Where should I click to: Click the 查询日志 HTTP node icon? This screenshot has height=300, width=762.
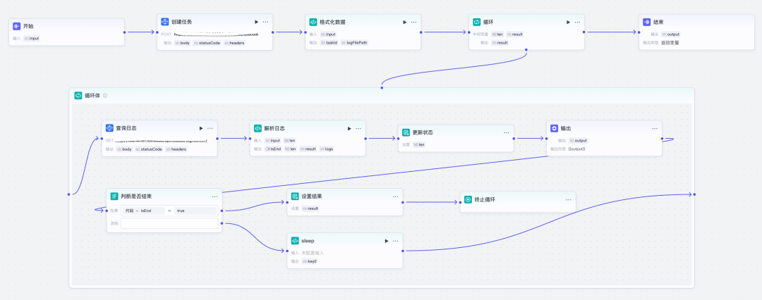109,128
